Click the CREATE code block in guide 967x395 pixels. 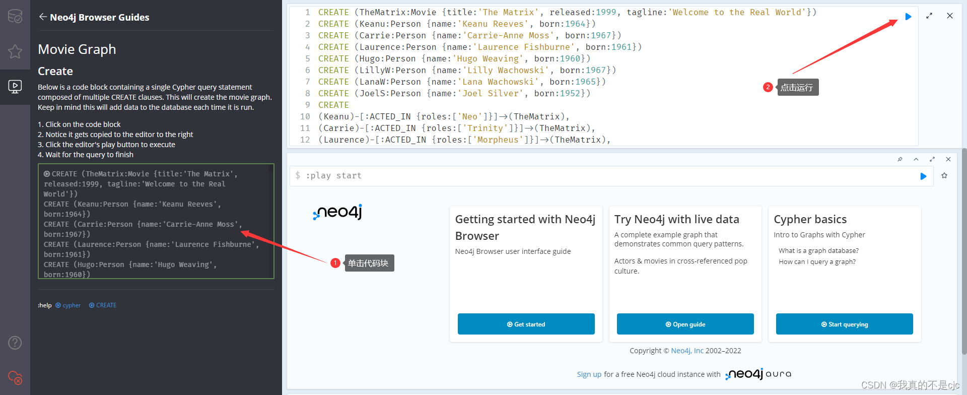tap(156, 221)
